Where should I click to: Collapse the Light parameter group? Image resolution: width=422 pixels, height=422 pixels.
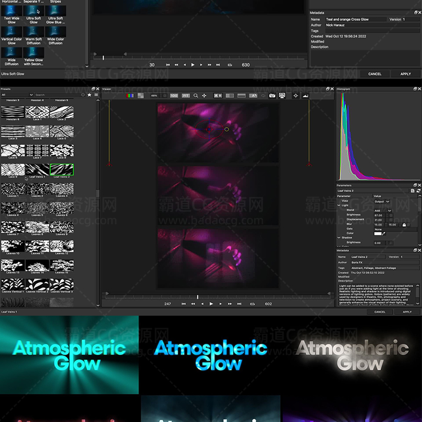(x=339, y=205)
